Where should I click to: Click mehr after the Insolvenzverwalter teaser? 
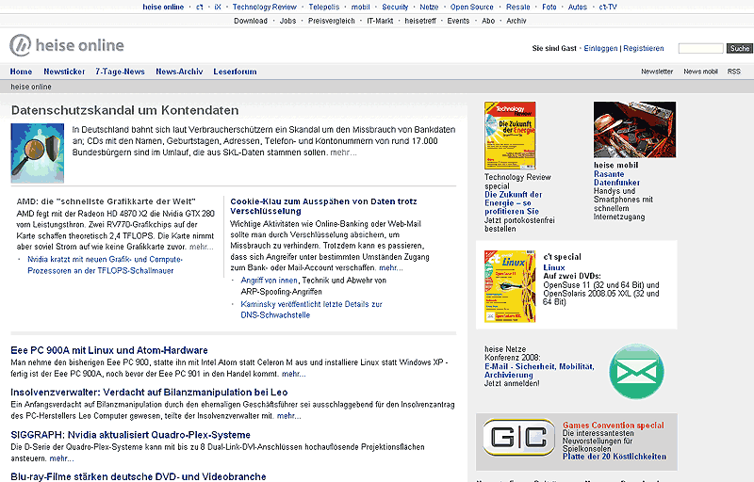pos(289,416)
